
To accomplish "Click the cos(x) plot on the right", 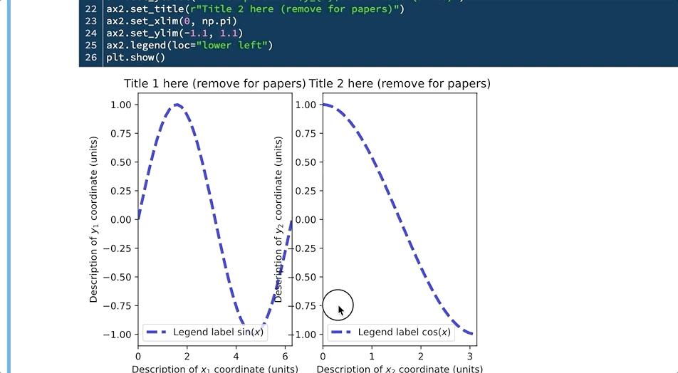I will (400, 219).
